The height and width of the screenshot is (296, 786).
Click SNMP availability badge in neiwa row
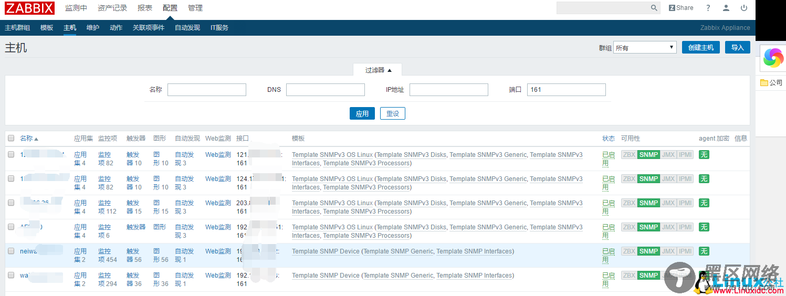[648, 251]
